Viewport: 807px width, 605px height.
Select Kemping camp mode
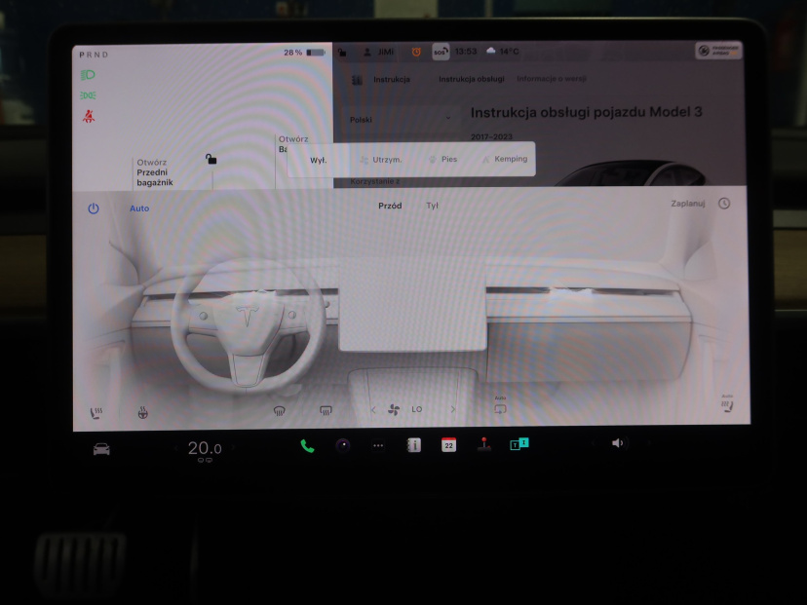(x=505, y=159)
